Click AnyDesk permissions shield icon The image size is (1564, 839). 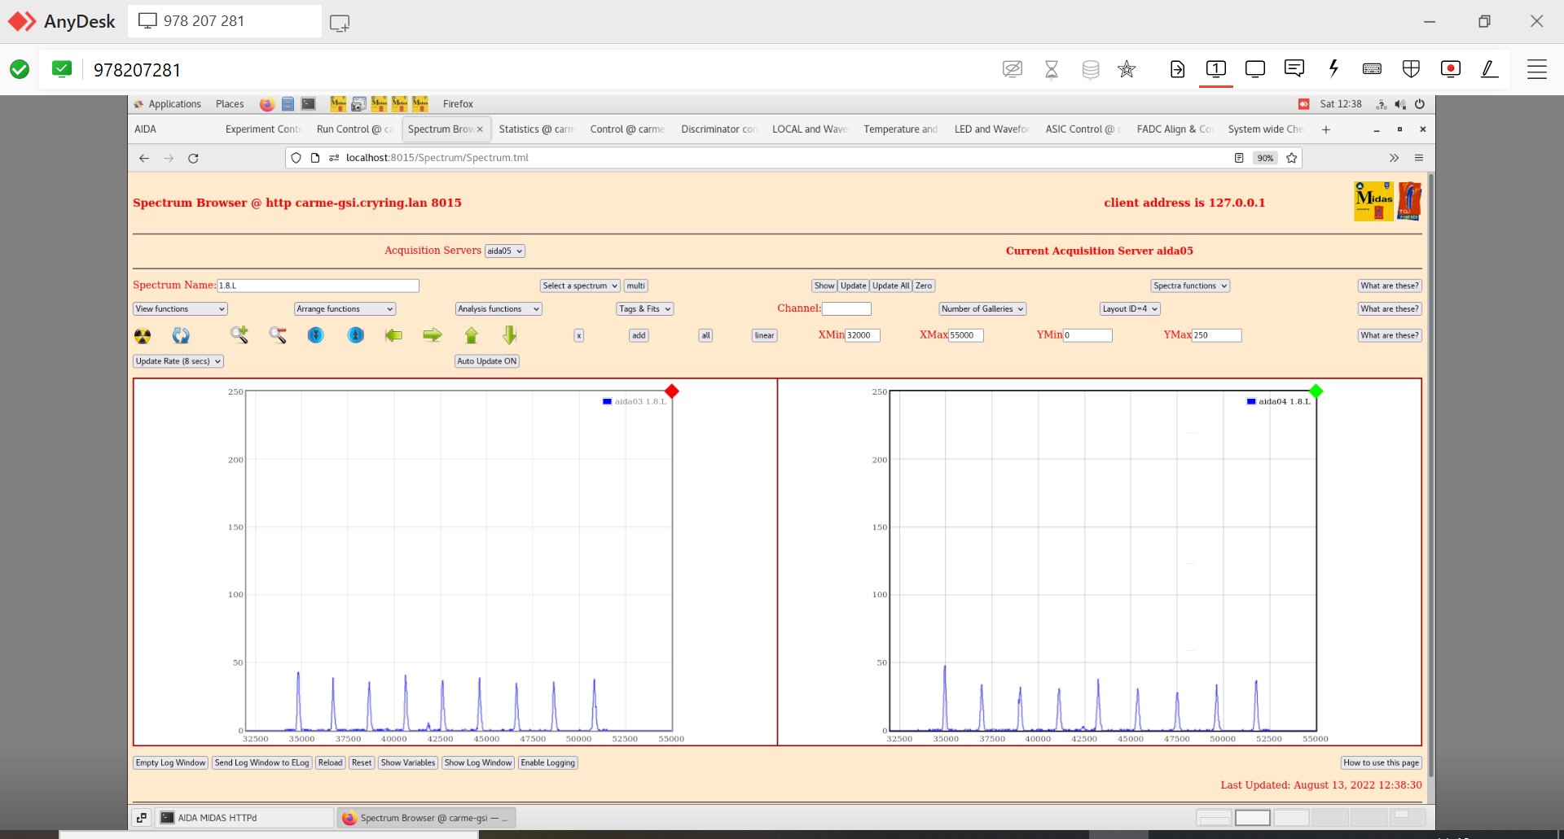[1412, 69]
